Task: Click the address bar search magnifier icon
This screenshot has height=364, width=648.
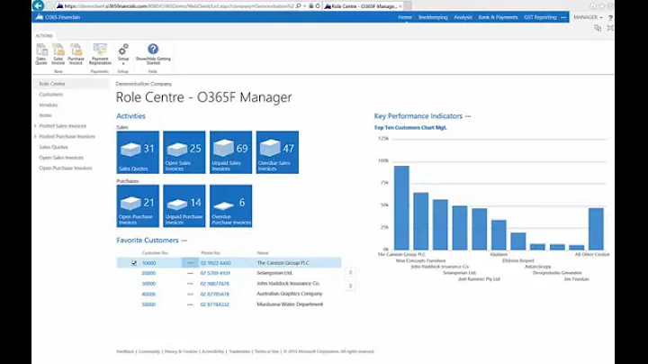Action: pyautogui.click(x=299, y=5)
